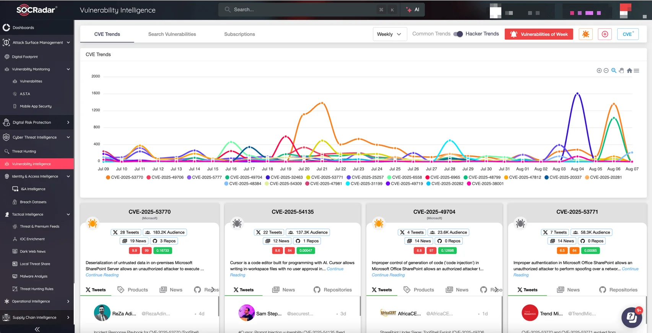Toggle Common Trends / Hacker Trends switch

pos(458,34)
